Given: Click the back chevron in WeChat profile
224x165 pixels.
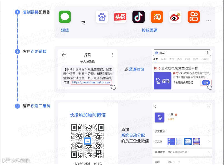Looking at the screenshot, I should (155, 107).
